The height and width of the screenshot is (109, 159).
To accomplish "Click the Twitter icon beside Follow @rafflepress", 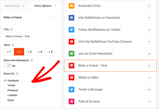I will [71, 29].
